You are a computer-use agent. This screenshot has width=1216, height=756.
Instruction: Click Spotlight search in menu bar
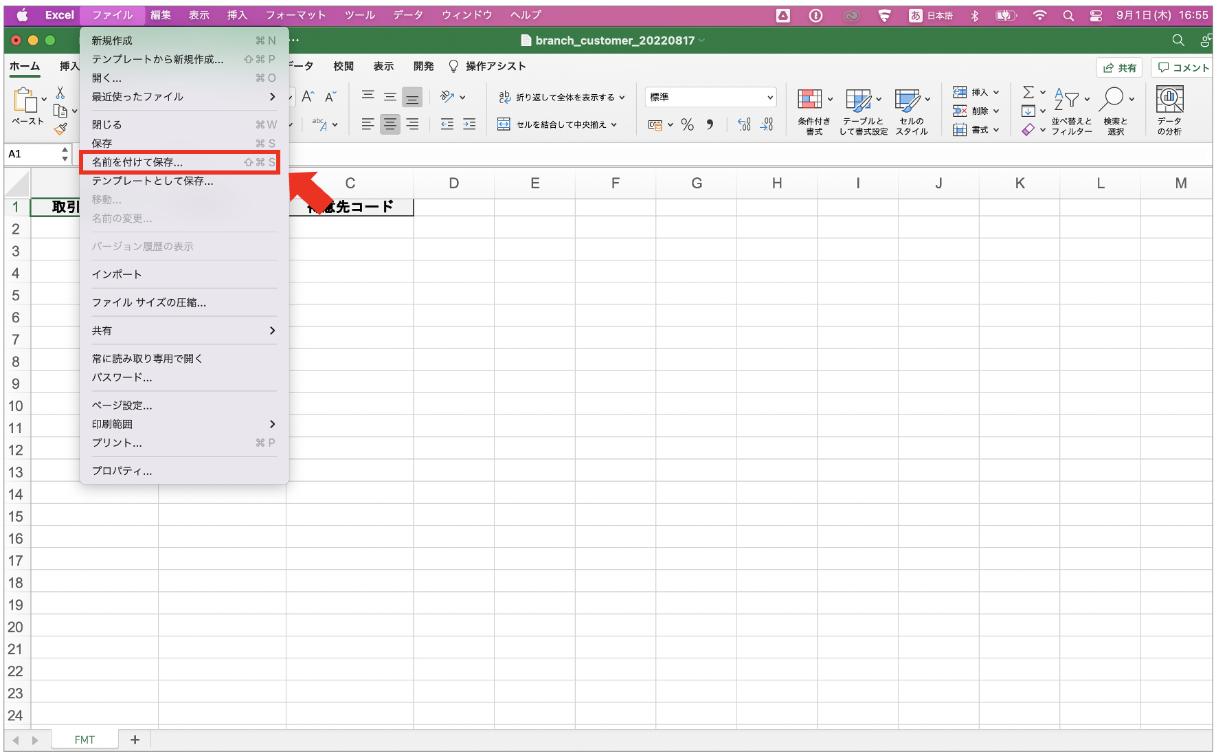tap(1068, 15)
